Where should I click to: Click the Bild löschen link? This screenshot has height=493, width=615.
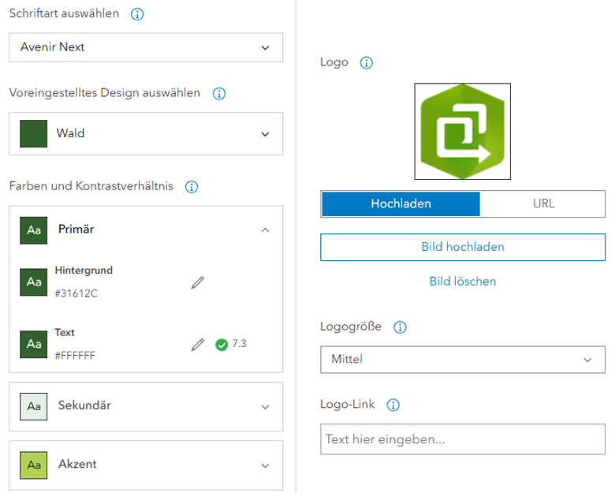(463, 282)
